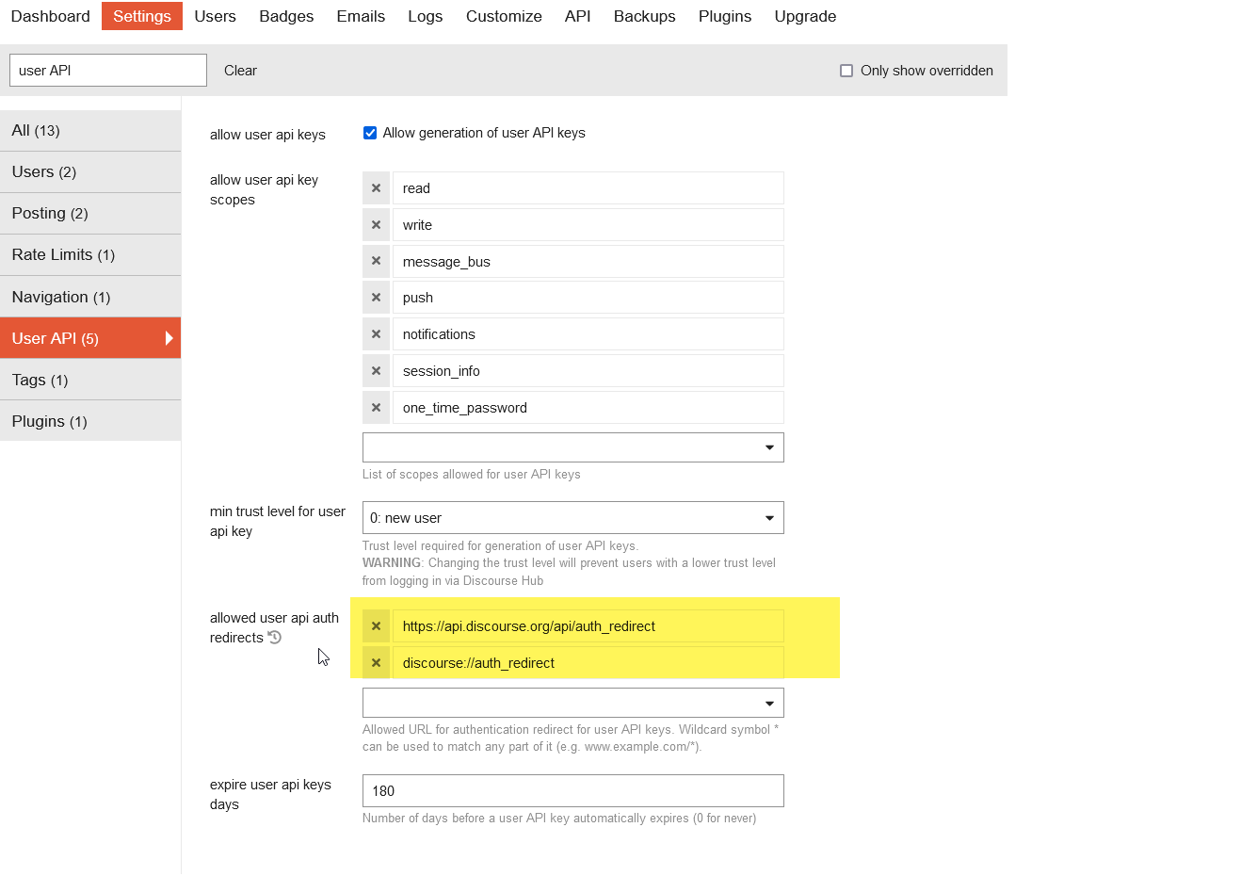
Task: Remove the 'push' scope entry
Action: (x=376, y=298)
